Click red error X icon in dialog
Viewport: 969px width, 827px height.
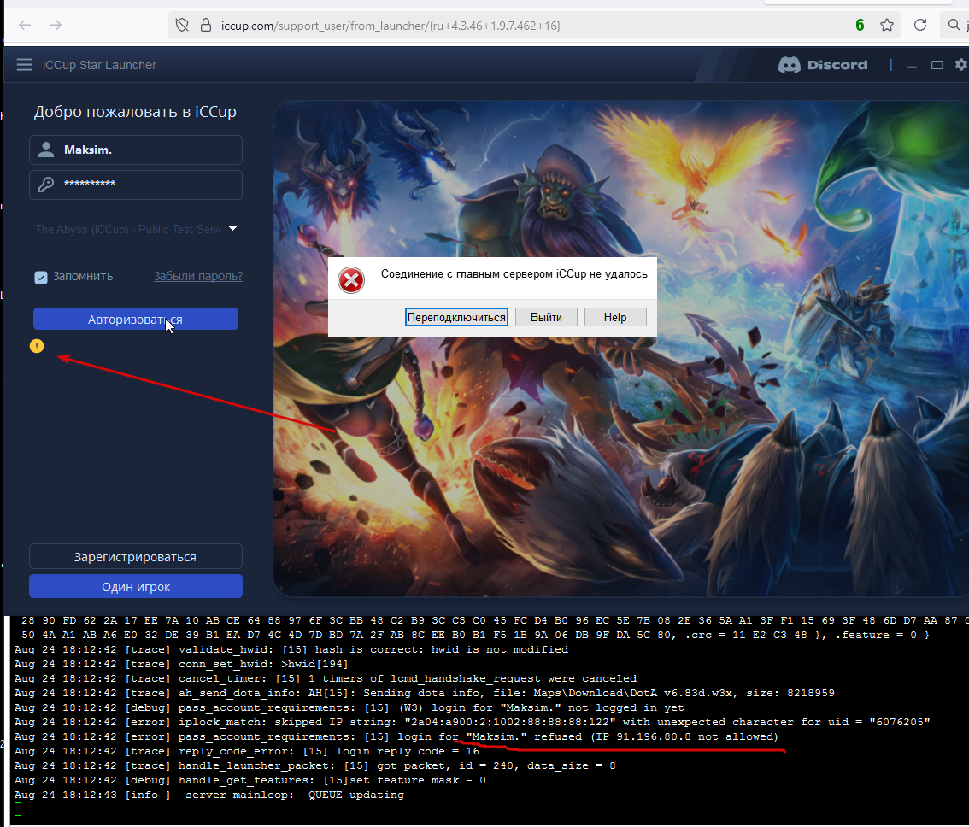pyautogui.click(x=351, y=280)
